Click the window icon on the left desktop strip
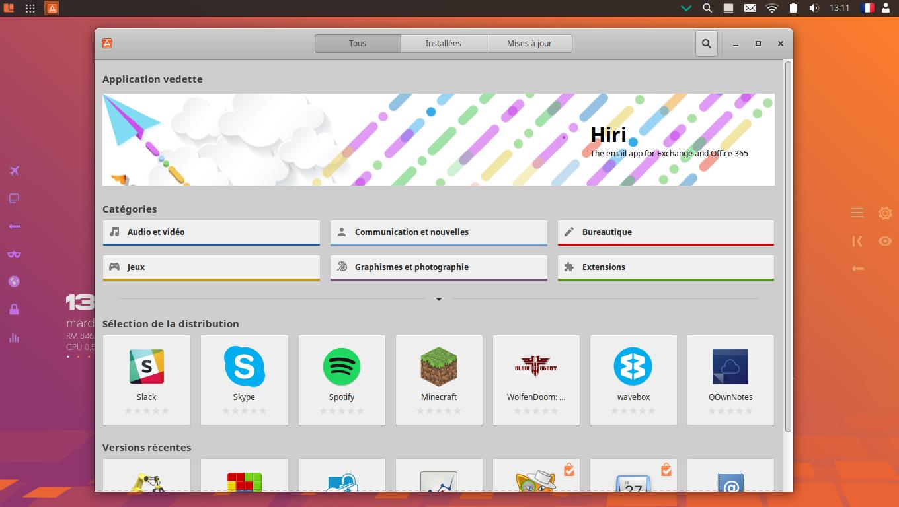Viewport: 899px width, 507px height. pyautogui.click(x=14, y=199)
